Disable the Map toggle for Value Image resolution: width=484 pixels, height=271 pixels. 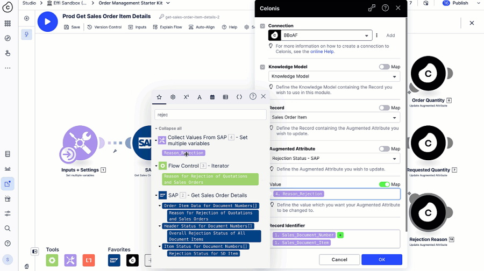point(384,184)
